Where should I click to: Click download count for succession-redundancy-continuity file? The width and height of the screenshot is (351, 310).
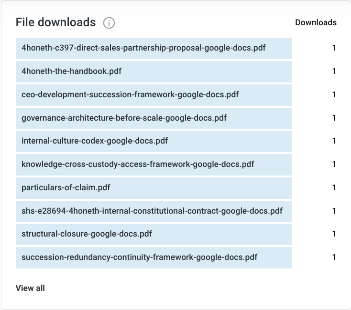click(334, 258)
